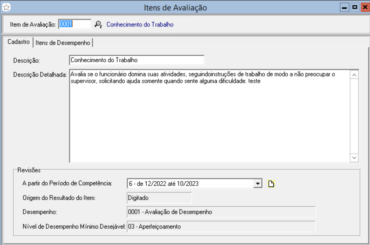Viewport: 370px width, 245px height.
Task: Minimize the Itens de Avaliação window
Action: point(345,7)
